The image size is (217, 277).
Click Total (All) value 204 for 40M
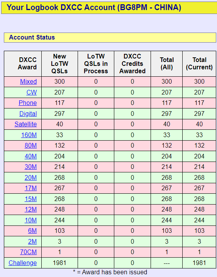pyautogui.click(x=167, y=157)
